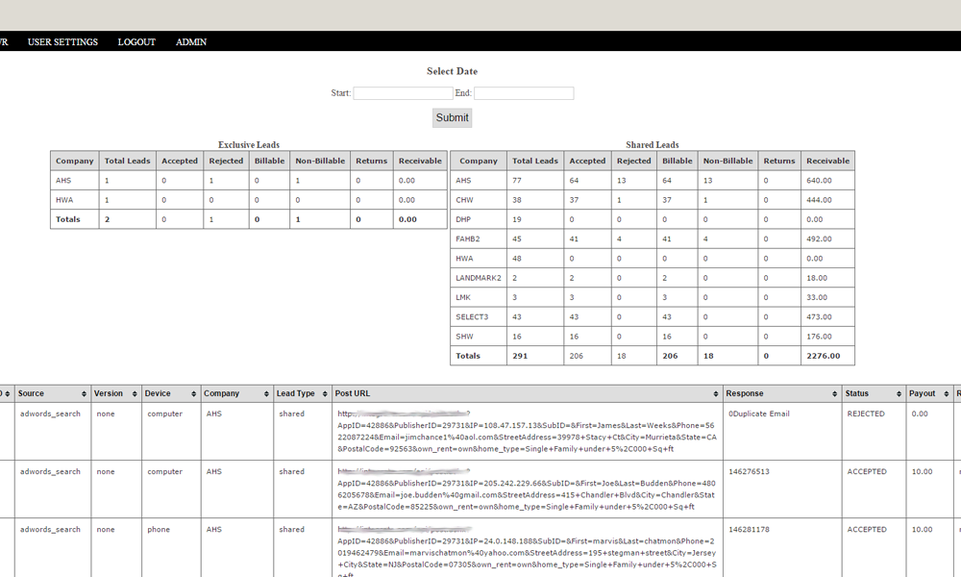Click the Exclusive Leads table title
Screen dimensions: 961x577
(x=249, y=144)
